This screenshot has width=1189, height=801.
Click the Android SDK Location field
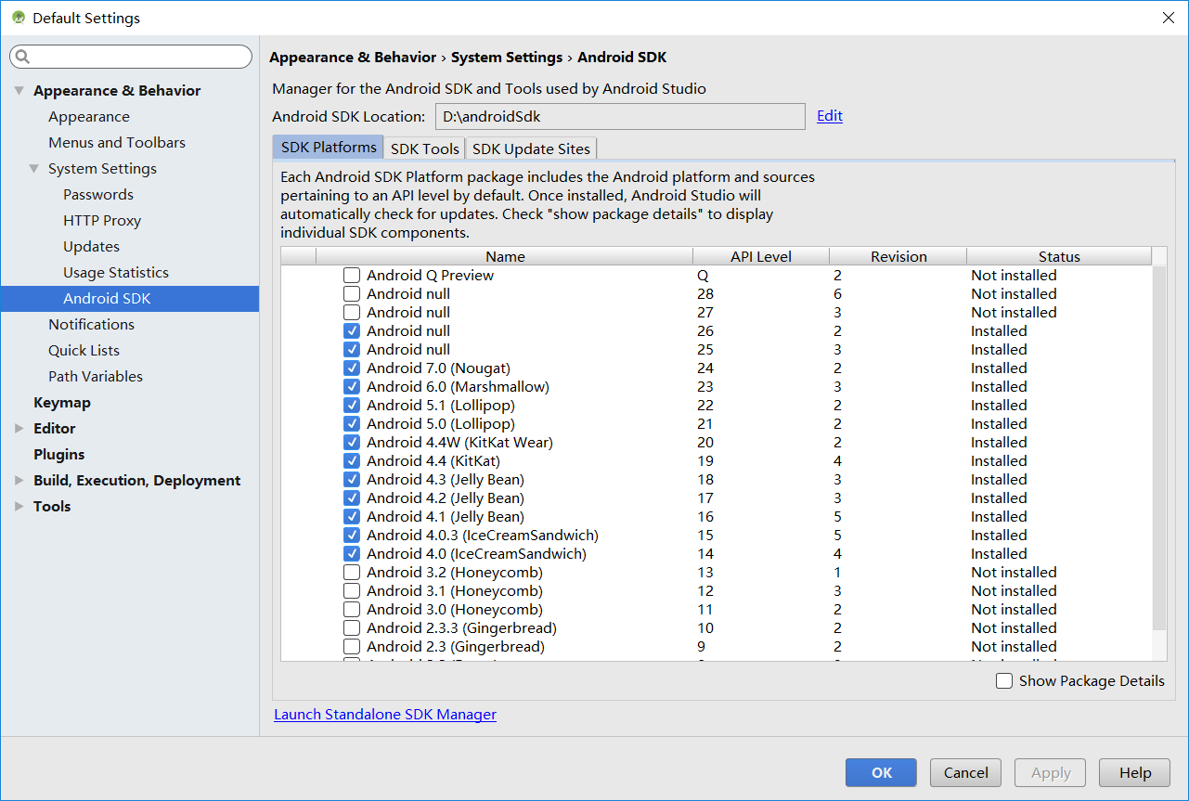[620, 115]
